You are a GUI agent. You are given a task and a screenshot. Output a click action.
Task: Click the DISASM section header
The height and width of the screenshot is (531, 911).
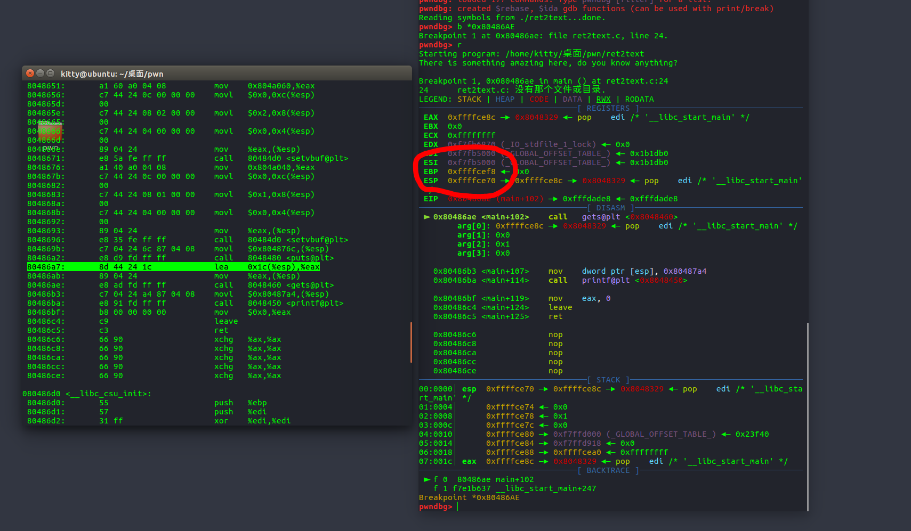[x=610, y=208]
